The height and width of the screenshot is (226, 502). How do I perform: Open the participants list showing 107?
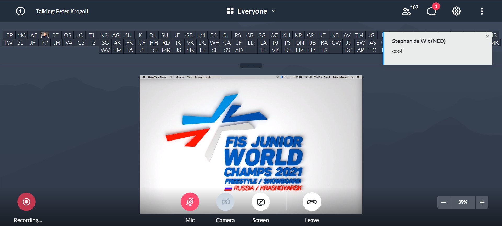point(409,11)
